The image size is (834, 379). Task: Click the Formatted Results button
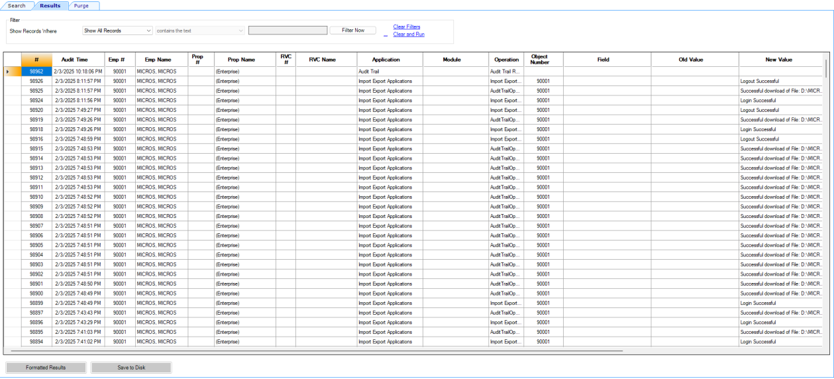pyautogui.click(x=46, y=367)
